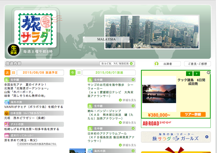
Task: Expand アクアリウムプール segment header arrow
Action: pyautogui.click(x=133, y=128)
